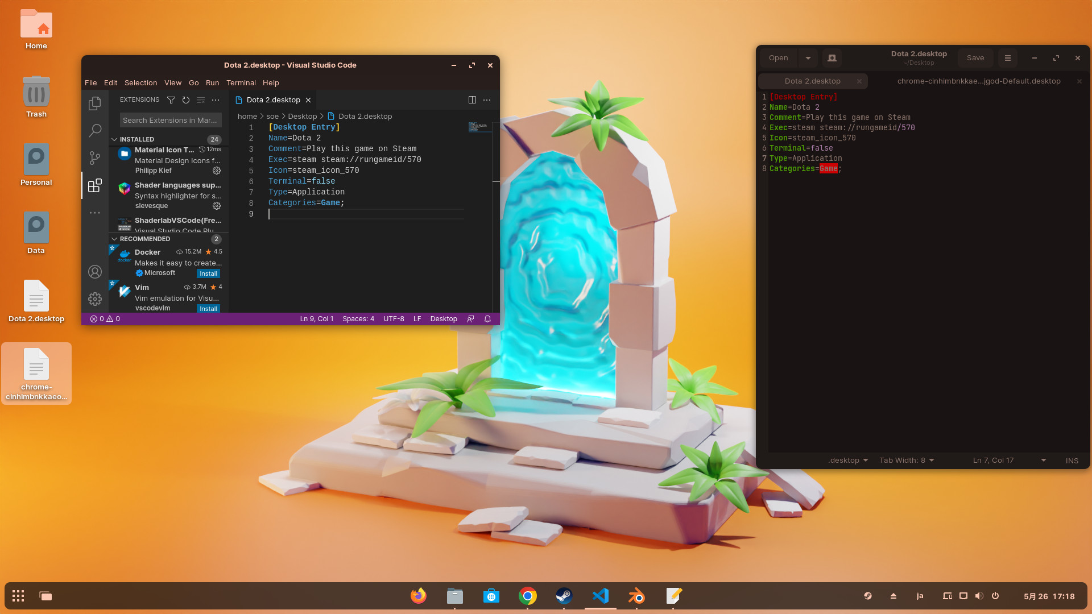The width and height of the screenshot is (1092, 614).
Task: Select UTF-8 encoding in status bar
Action: [394, 319]
